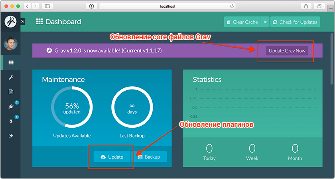
Task: Click the Updates Available label
Action: click(72, 136)
